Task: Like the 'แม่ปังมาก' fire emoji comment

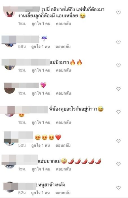Action: click(118, 65)
